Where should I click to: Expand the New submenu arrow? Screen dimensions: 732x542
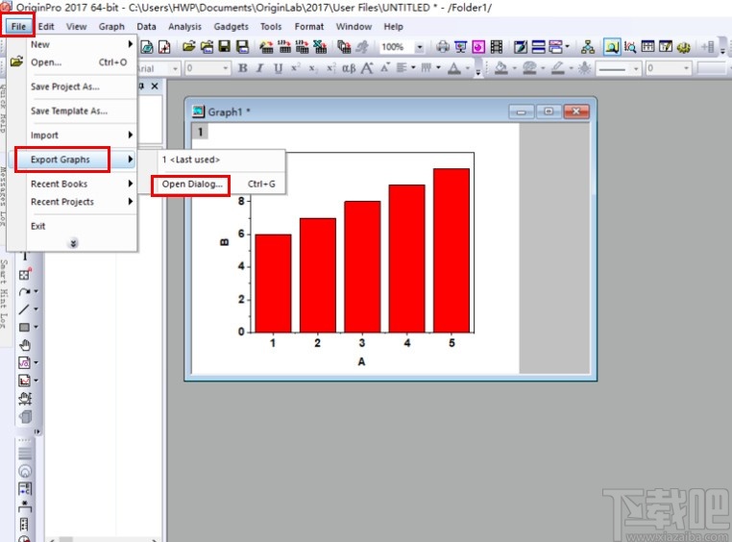tap(131, 44)
